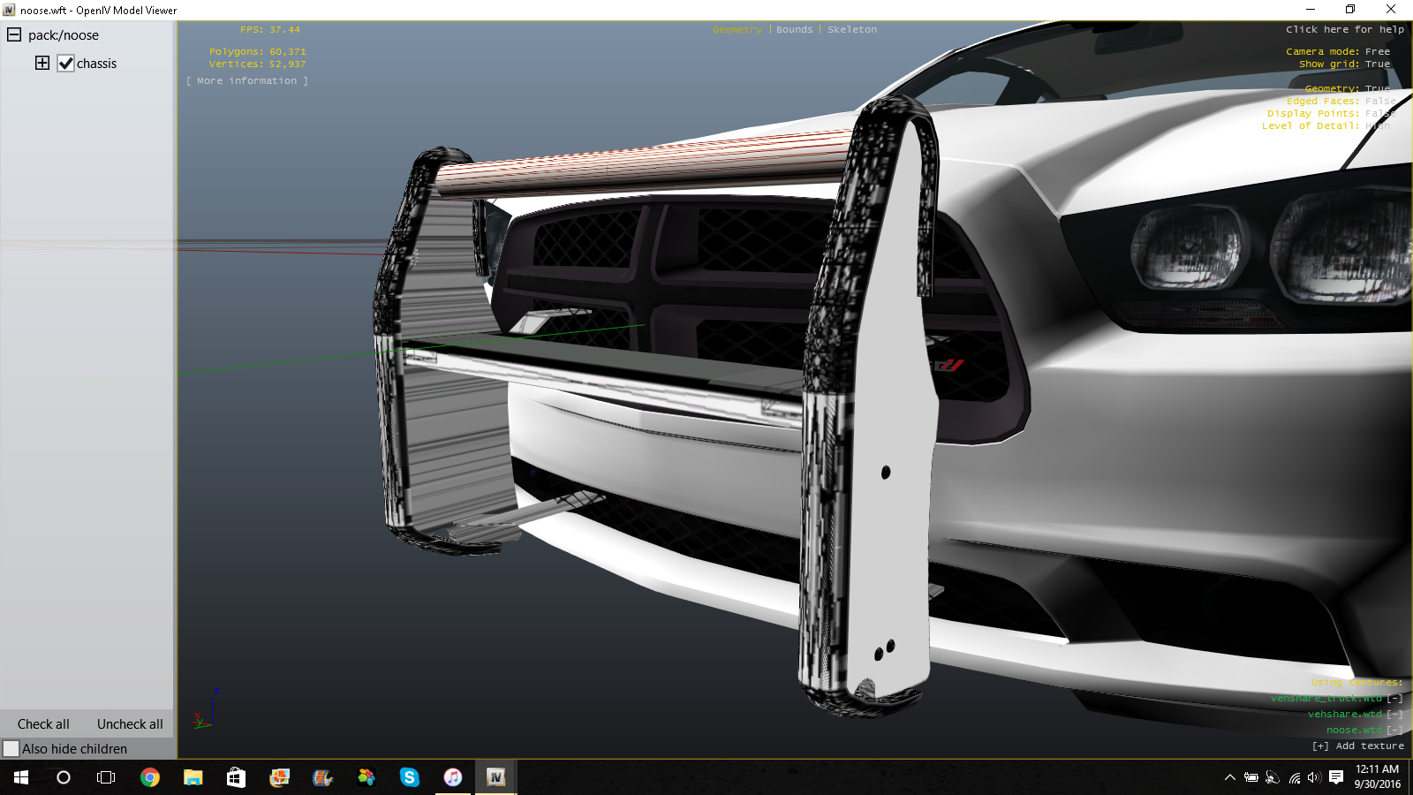Viewport: 1413px width, 795px height.
Task: Collapse the pack:/noose root node
Action: [x=14, y=35]
